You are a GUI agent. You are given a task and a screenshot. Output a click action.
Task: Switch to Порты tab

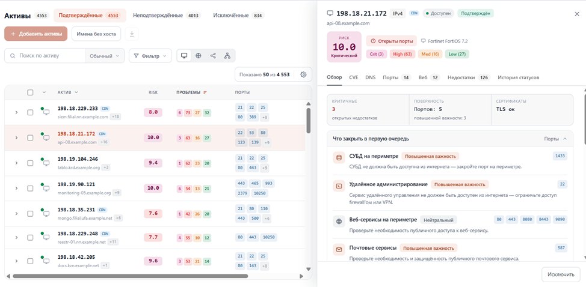tap(396, 77)
